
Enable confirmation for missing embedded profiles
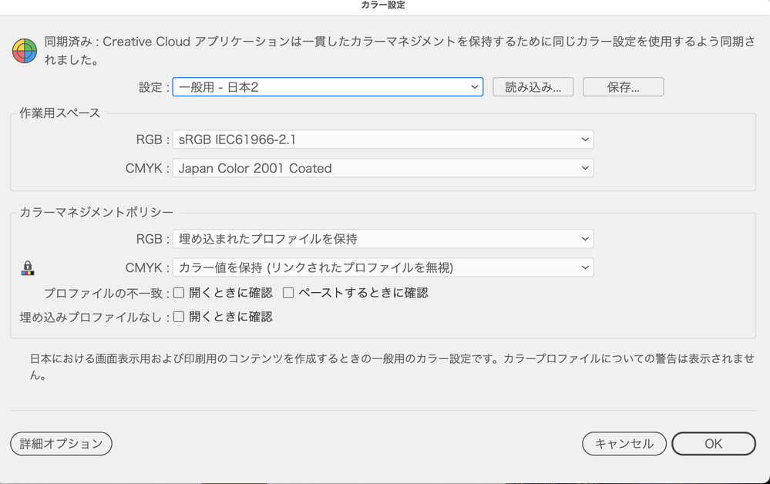178,317
